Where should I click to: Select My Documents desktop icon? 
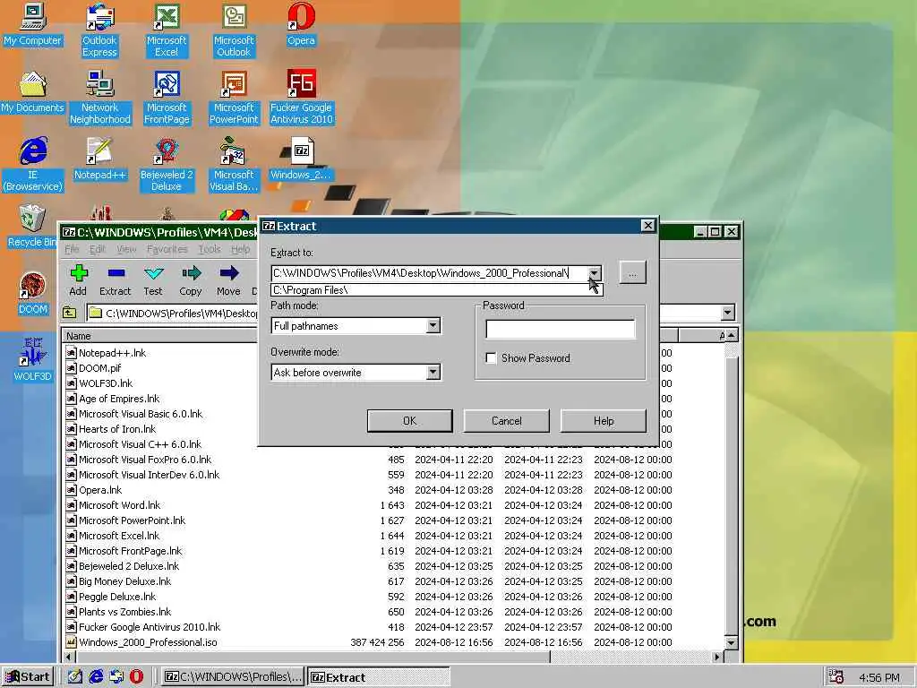point(32,92)
